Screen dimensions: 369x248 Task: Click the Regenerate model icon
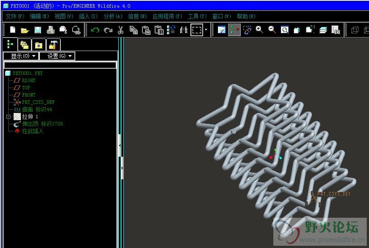[x=171, y=30]
